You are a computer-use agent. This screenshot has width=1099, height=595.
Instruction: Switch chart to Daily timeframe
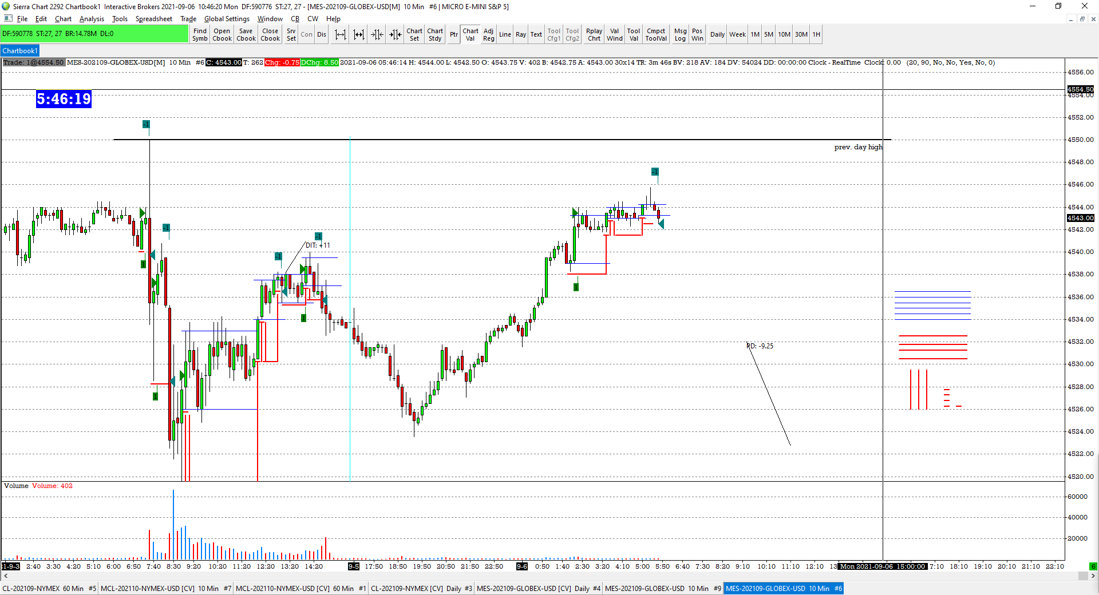(717, 35)
